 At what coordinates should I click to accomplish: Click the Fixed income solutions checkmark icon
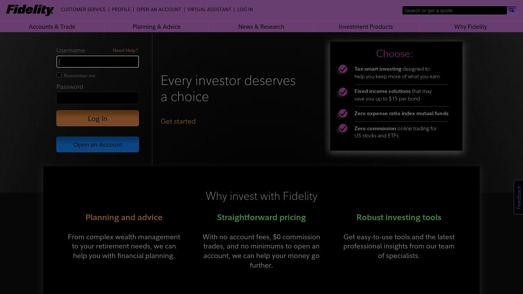tap(343, 92)
